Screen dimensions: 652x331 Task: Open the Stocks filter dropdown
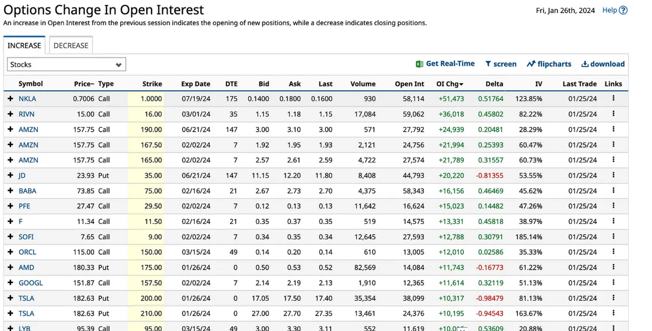(x=66, y=64)
